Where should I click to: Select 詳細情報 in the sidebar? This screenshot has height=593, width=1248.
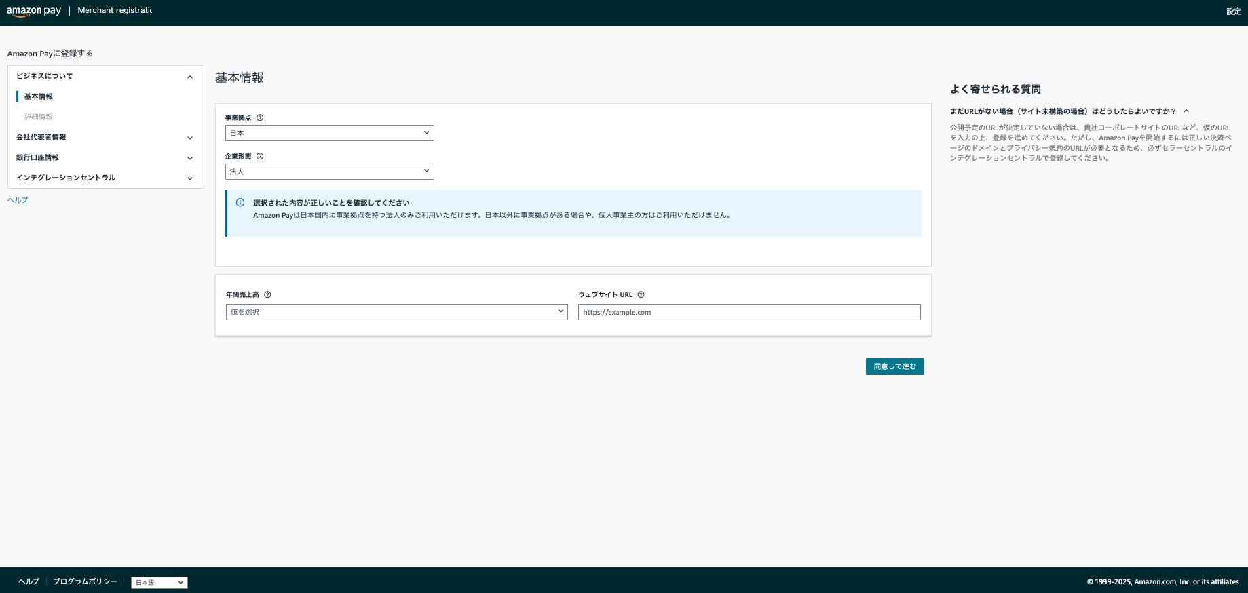point(39,117)
